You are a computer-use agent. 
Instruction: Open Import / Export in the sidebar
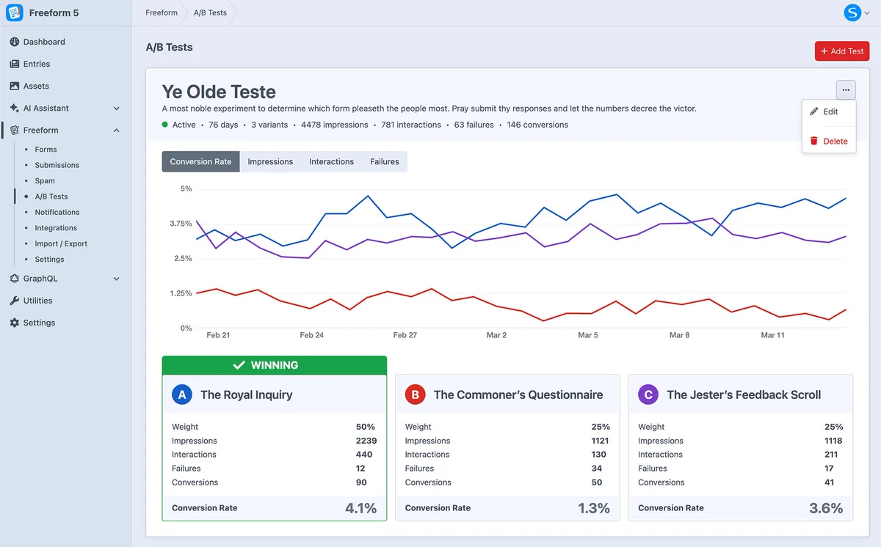pyautogui.click(x=61, y=243)
